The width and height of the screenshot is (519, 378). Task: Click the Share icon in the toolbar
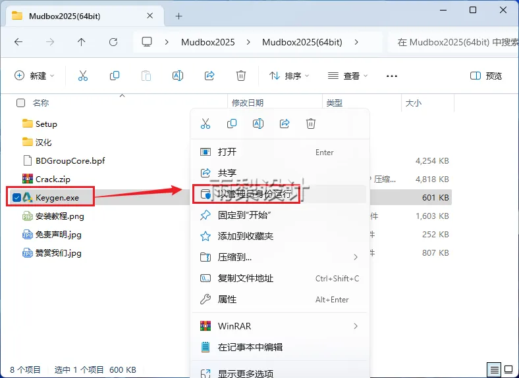point(209,76)
